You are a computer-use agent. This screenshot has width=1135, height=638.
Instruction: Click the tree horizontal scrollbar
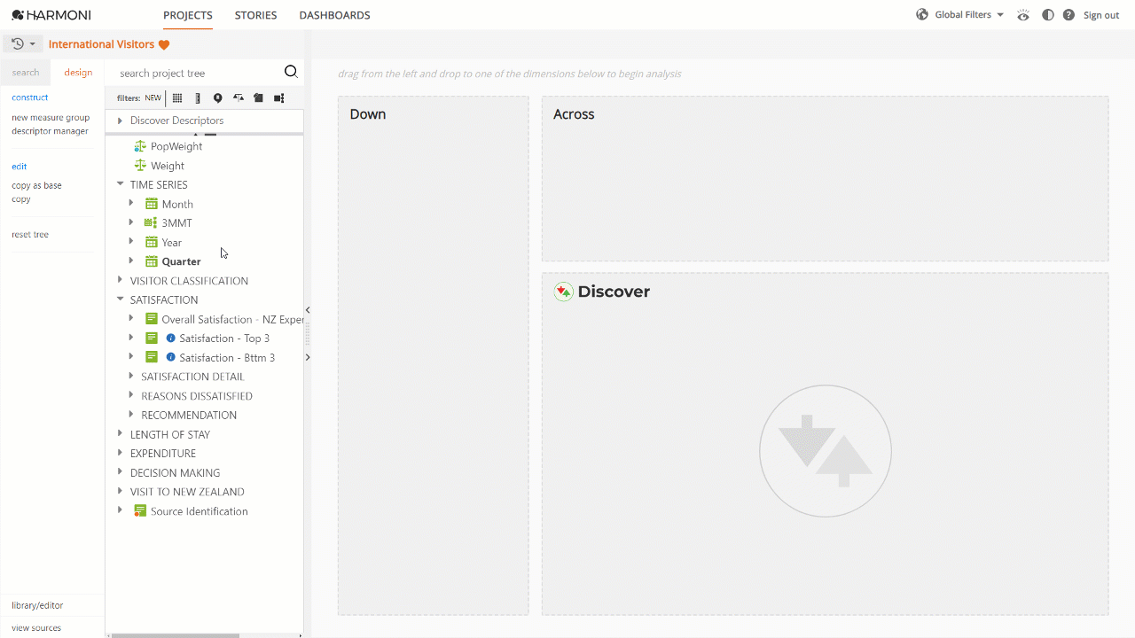(x=176, y=635)
